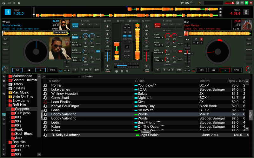Viewport: 254px width, 158px height.
Task: Click the Mac Music star folder icon
Action: [10, 93]
